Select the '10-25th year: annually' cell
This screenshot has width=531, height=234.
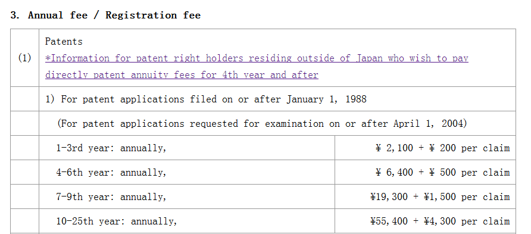187,221
